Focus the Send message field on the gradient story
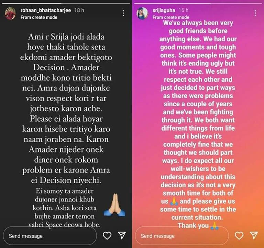Viewport: 264px width, 248px height. click(182, 236)
